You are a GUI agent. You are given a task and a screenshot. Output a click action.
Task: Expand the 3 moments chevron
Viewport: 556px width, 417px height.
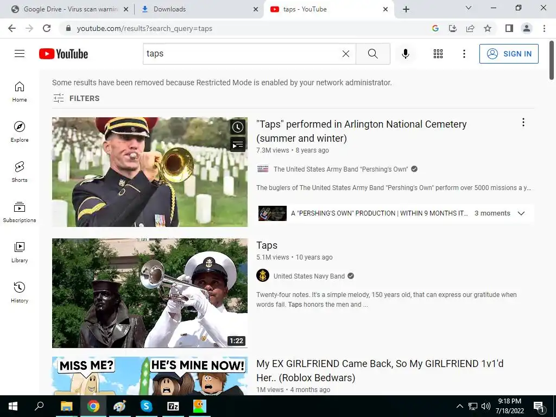point(521,213)
